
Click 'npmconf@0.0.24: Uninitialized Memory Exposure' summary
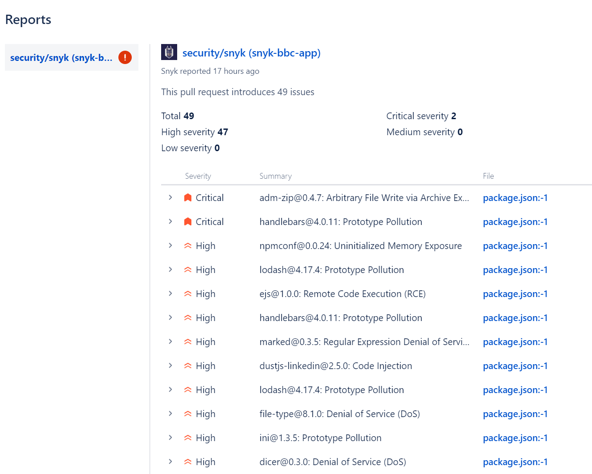point(361,246)
